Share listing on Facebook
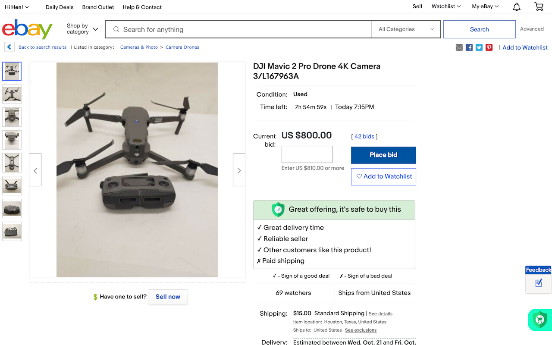Viewport: 552px width, 345px height. (469, 47)
